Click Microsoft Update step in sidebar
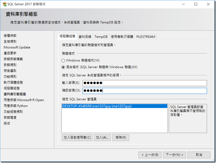 coord(17,47)
